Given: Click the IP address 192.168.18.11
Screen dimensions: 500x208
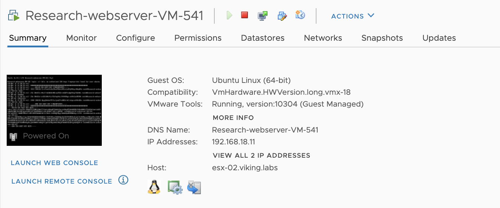Looking at the screenshot, I should pos(233,142).
